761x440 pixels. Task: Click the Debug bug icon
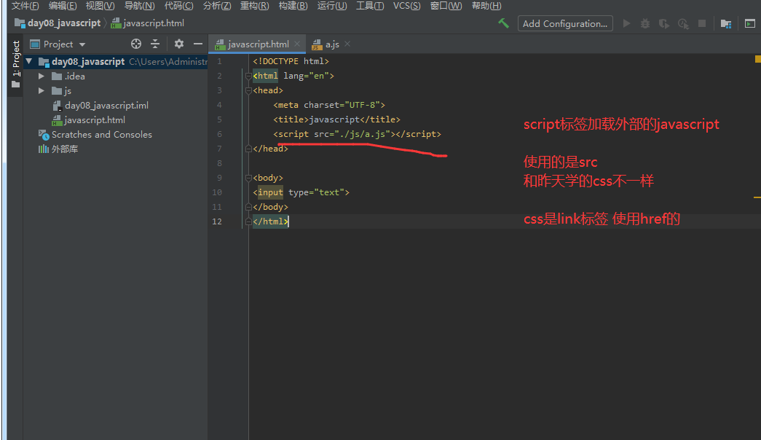click(x=645, y=23)
